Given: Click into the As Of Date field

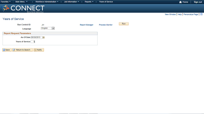Looking at the screenshot, I should coord(36,37).
